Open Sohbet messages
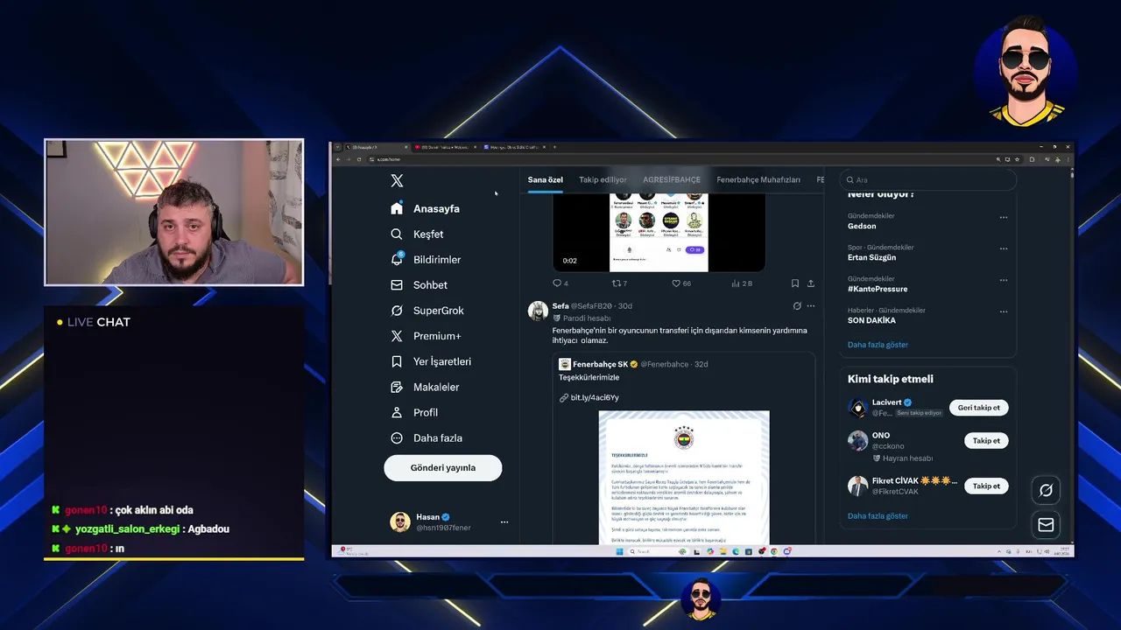Viewport: 1121px width, 630px height. [x=419, y=284]
